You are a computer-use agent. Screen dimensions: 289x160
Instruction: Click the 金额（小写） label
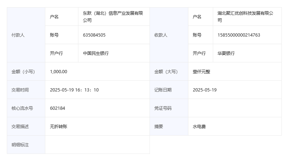tap(23, 72)
